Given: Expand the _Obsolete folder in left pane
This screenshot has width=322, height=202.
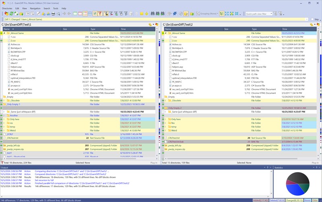Looking at the screenshot, I should click(4, 101).
